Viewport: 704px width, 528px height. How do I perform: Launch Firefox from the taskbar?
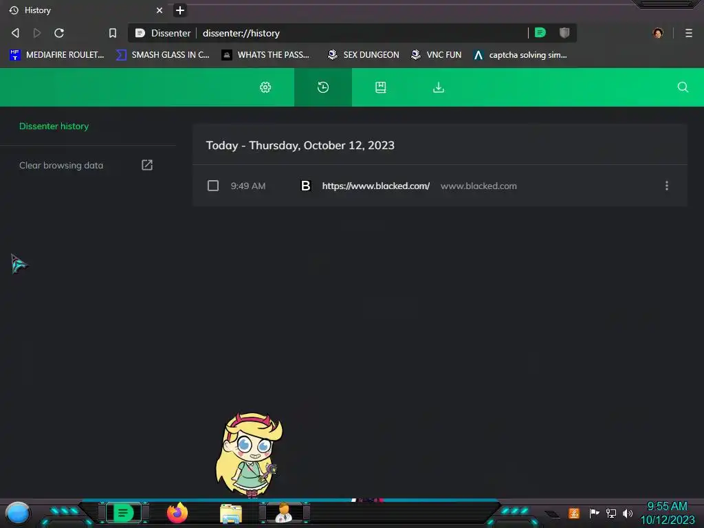(x=177, y=513)
